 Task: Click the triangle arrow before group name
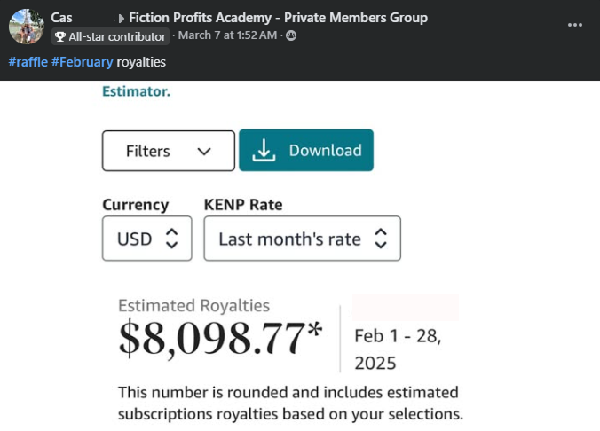coord(121,18)
